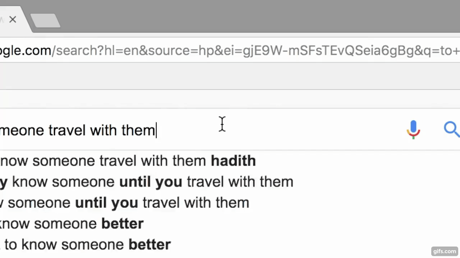The height and width of the screenshot is (258, 460).
Task: Open the gifs.com watermark link
Action: [444, 251]
